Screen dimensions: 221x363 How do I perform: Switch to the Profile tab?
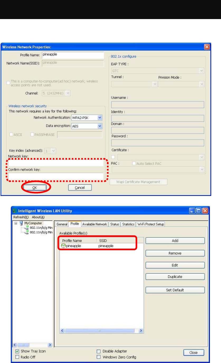click(x=74, y=224)
